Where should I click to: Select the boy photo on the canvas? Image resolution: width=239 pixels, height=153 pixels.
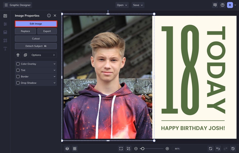[108, 77]
